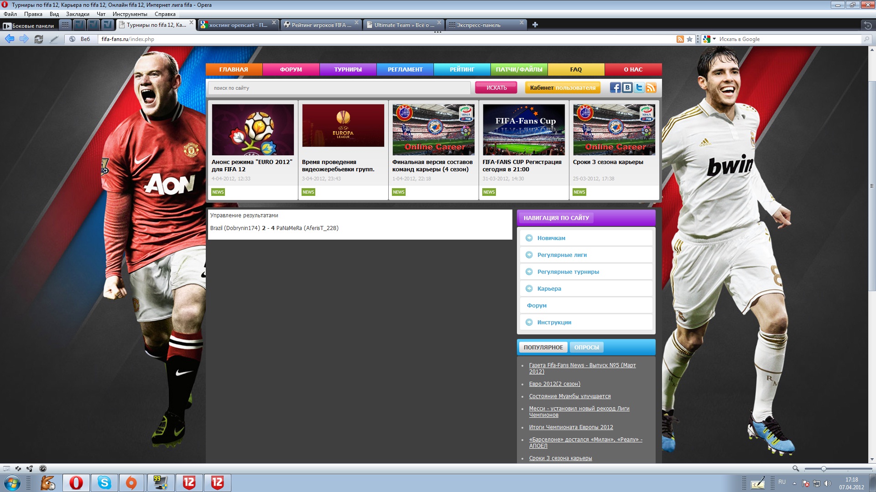The image size is (876, 492).
Task: Expand the Google search engine dropdown
Action: pos(714,39)
